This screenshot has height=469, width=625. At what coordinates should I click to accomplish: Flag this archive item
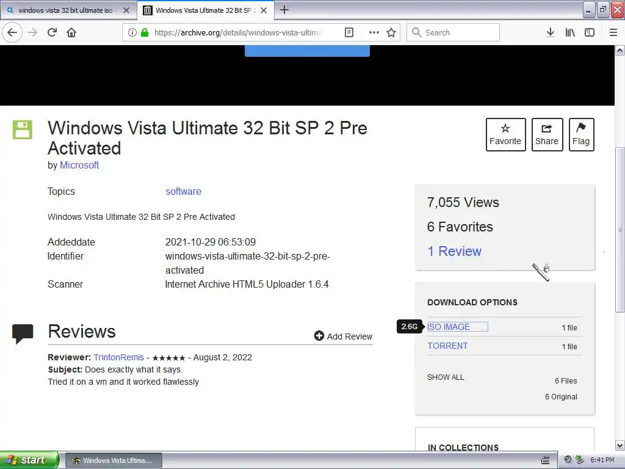click(581, 134)
